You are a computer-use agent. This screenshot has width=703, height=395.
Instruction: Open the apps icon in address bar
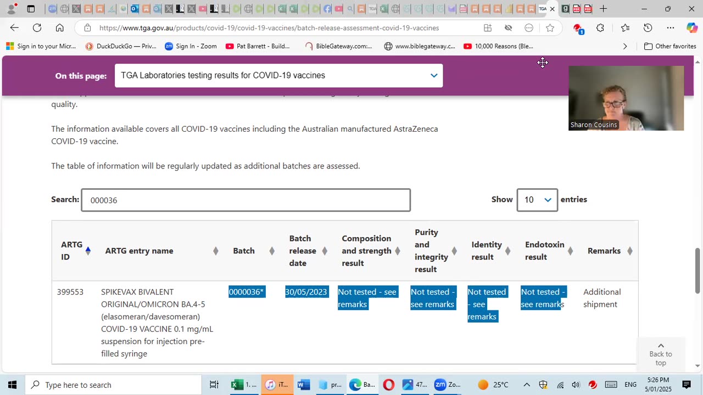pyautogui.click(x=487, y=28)
